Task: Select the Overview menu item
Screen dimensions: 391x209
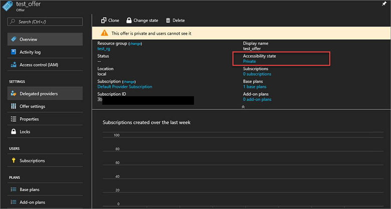Action: (28, 40)
